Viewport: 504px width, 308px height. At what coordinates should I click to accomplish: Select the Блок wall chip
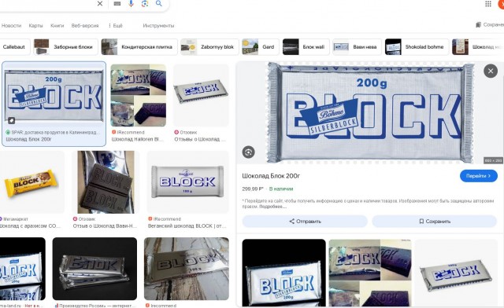coord(306,47)
